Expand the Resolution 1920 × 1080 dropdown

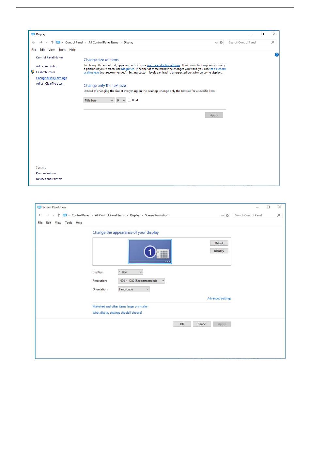[141, 281]
